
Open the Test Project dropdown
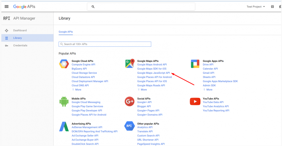tap(256, 7)
